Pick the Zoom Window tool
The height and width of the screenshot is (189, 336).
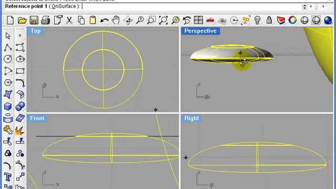[x=152, y=20]
